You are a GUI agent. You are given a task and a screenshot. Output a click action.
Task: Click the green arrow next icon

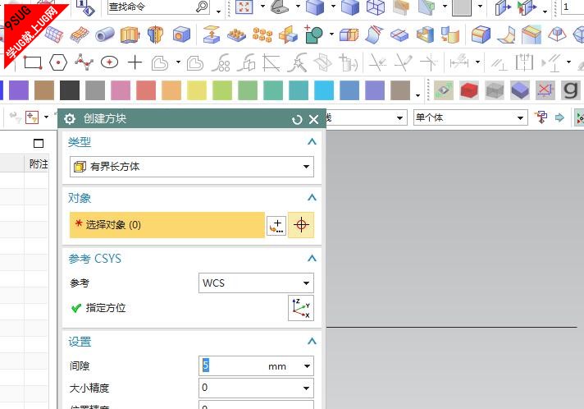click(559, 117)
